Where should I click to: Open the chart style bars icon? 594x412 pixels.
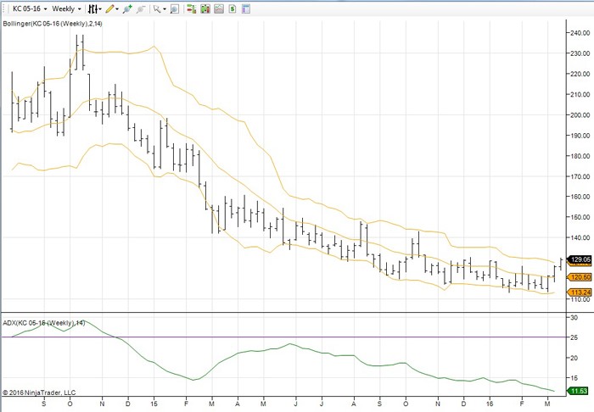pos(93,8)
